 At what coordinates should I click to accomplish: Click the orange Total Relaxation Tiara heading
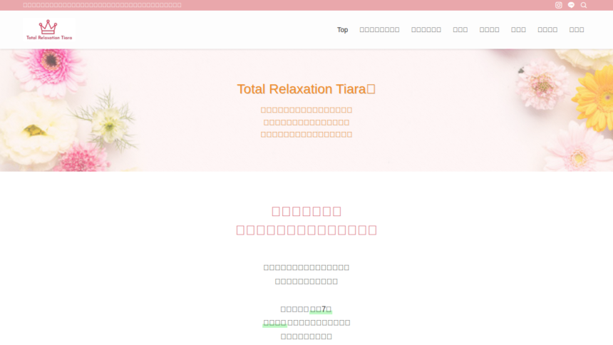(306, 89)
